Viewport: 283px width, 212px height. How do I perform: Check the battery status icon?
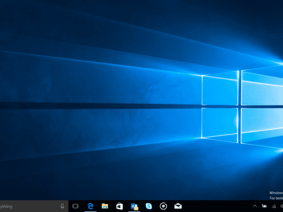(x=264, y=206)
